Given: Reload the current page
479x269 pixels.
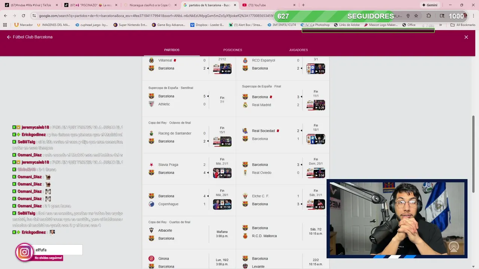Looking at the screenshot, I should [x=23, y=16].
